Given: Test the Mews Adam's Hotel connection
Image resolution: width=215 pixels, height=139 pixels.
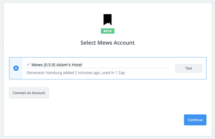Looking at the screenshot, I should [x=189, y=68].
